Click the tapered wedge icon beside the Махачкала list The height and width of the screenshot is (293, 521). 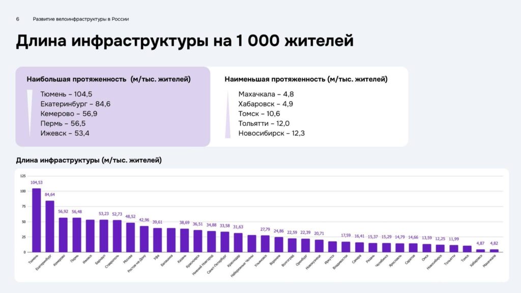pyautogui.click(x=227, y=114)
